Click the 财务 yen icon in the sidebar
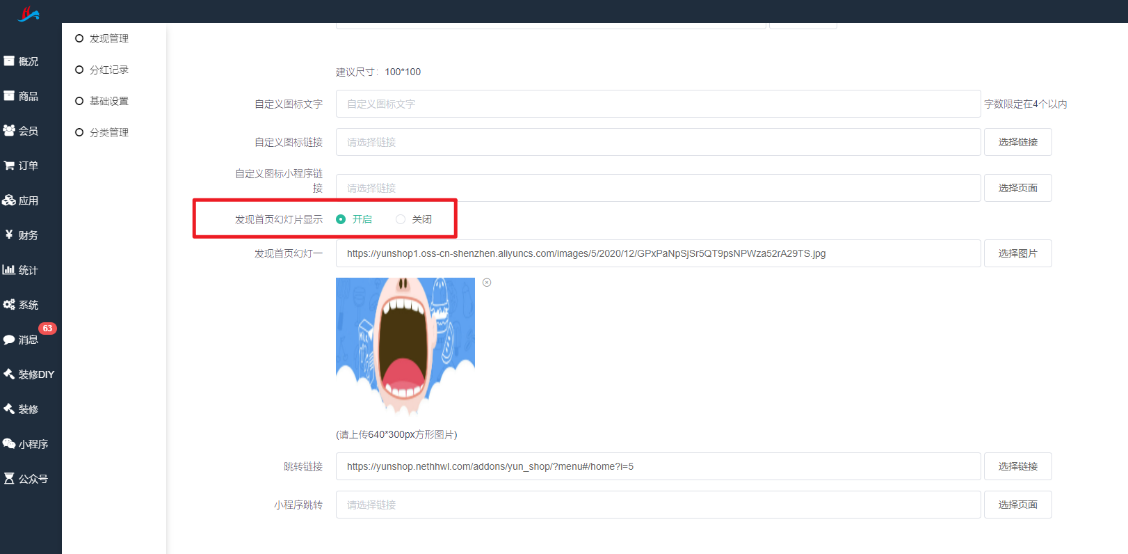Screen dimensions: 1128x554 point(9,235)
